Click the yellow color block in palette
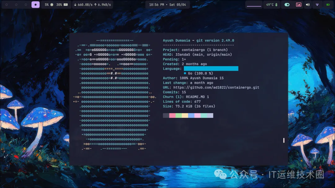This screenshot has height=188, width=335. pos(185,115)
